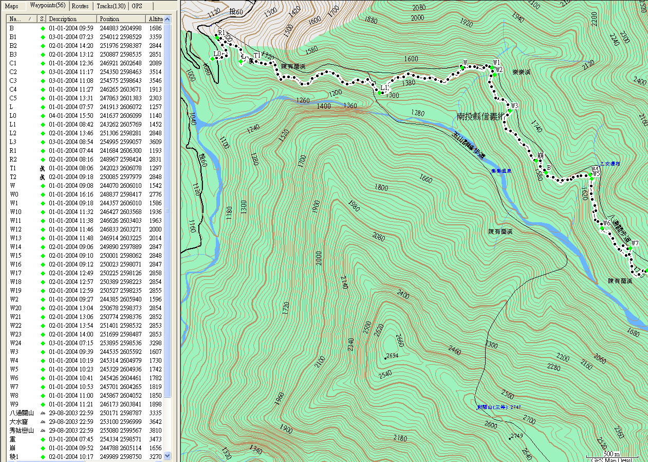Click the W6 waypoint marker on the map
This screenshot has width=648, height=462.
pos(602,228)
